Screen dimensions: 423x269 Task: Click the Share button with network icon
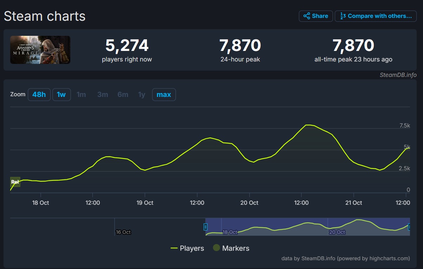click(316, 16)
